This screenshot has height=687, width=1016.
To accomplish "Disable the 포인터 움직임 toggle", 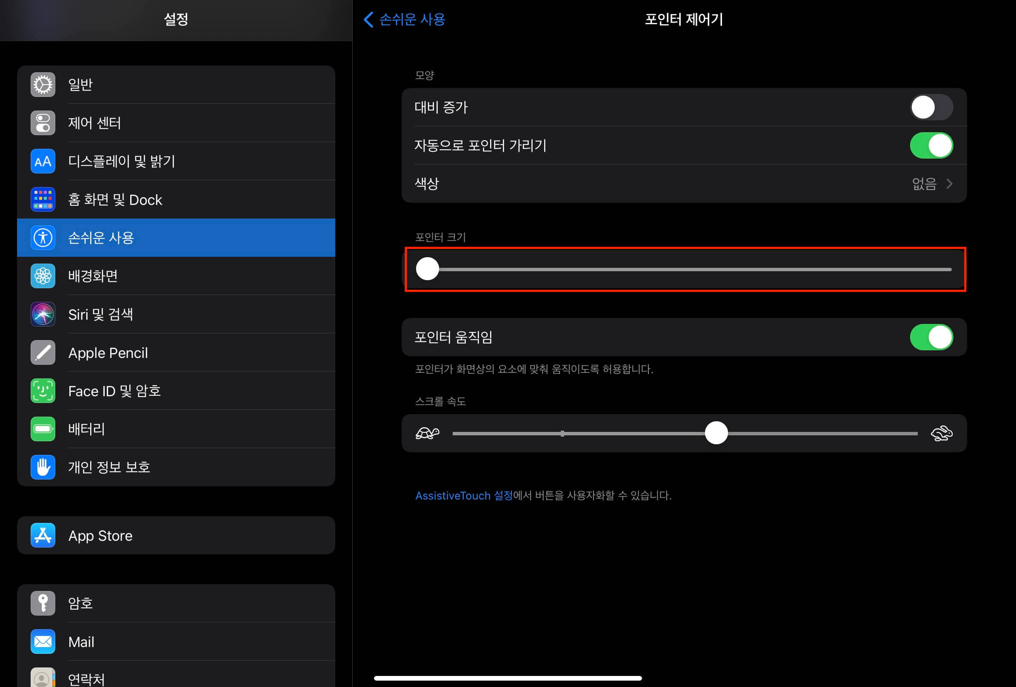I will pos(931,337).
